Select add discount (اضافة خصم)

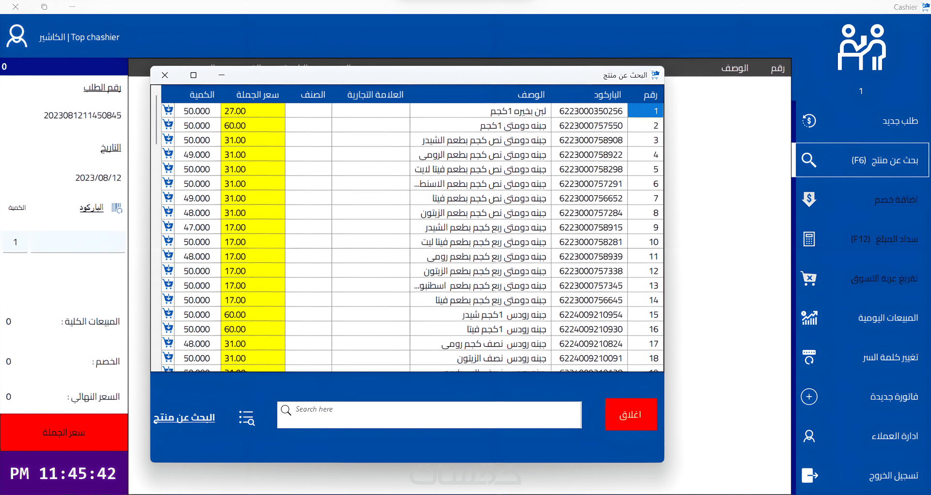[x=861, y=199]
